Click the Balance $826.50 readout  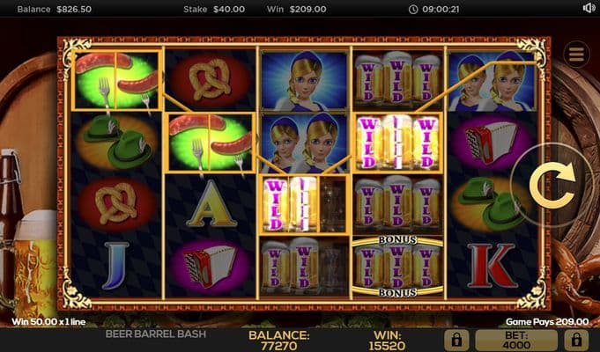click(55, 9)
